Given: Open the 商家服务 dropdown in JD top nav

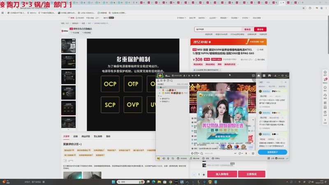Looking at the screenshot, I should click(224, 18).
